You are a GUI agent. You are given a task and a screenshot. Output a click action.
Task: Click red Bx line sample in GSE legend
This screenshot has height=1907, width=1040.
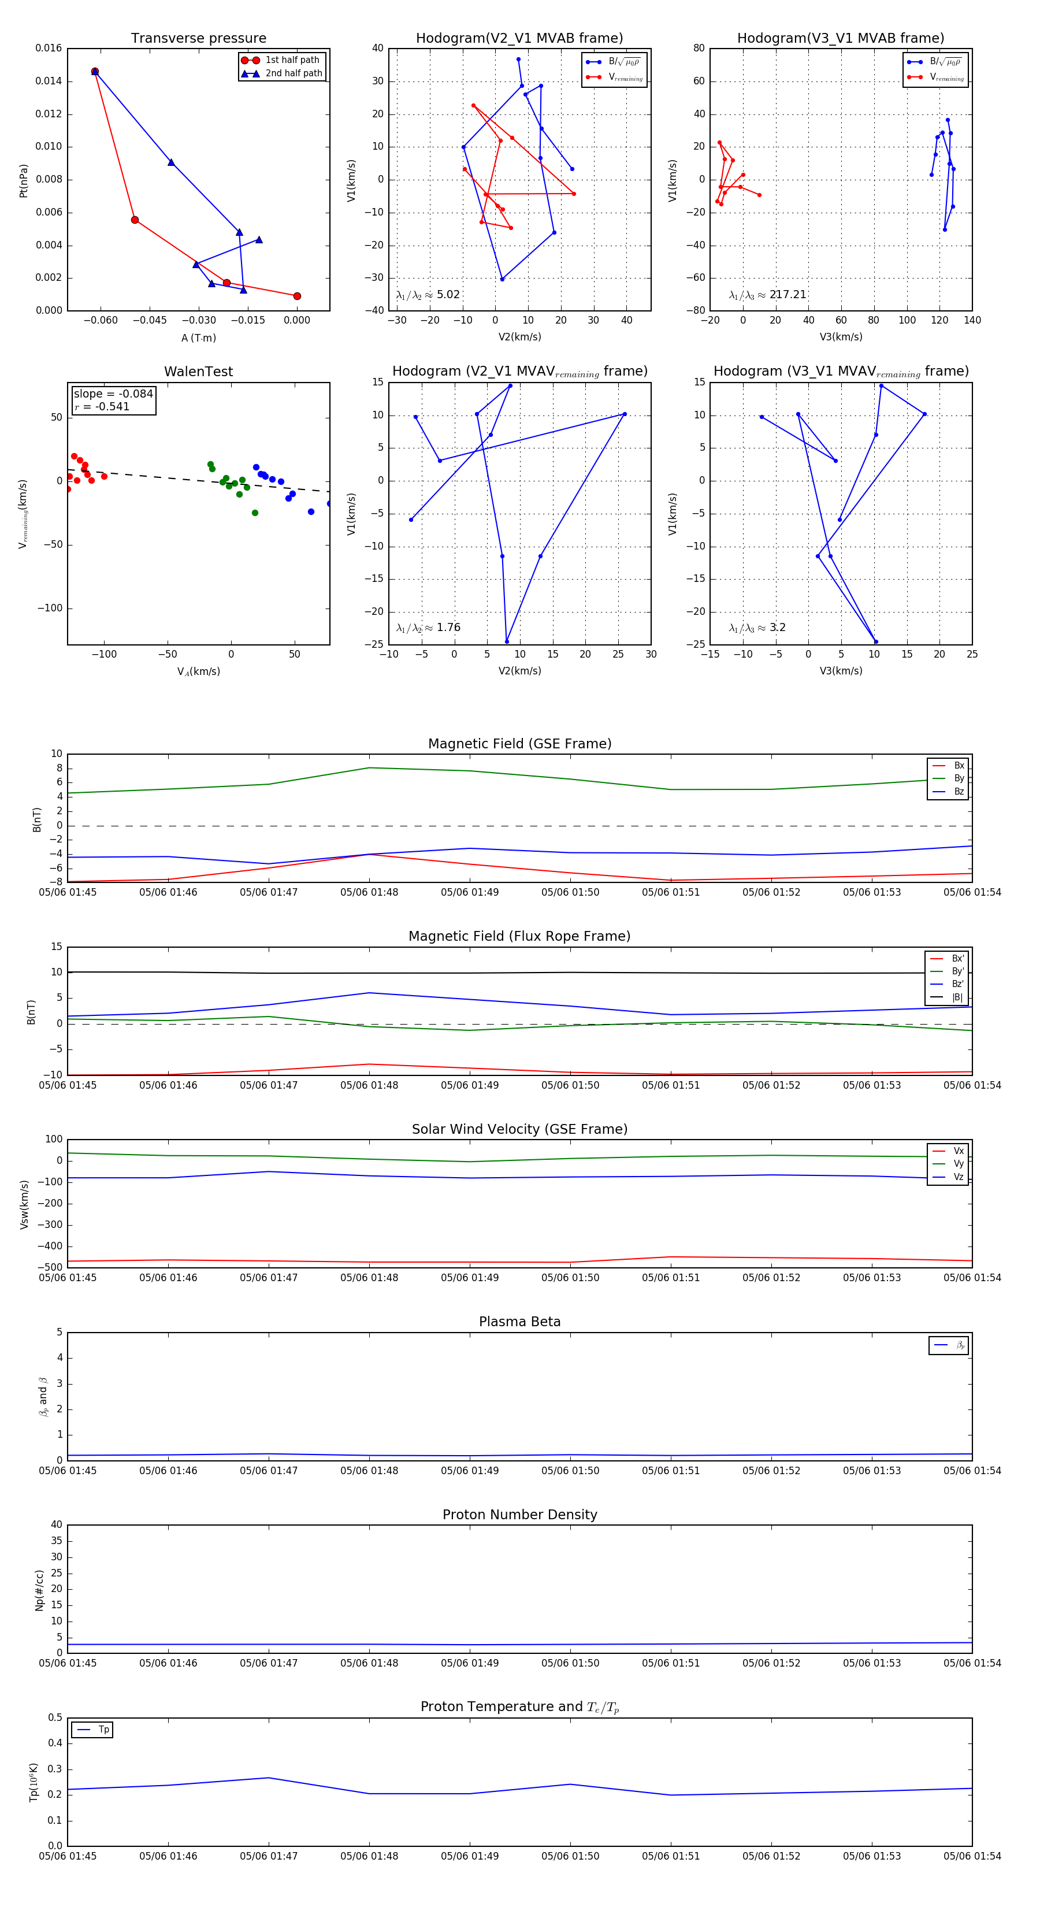point(938,766)
